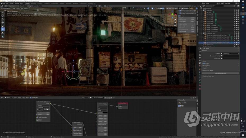Adjust the Spectral shift value slider
Viewport: 246px width, 138px height.
[187, 32]
